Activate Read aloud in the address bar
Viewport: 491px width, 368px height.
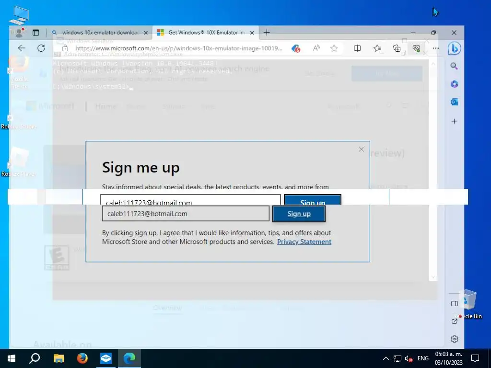coord(316,48)
